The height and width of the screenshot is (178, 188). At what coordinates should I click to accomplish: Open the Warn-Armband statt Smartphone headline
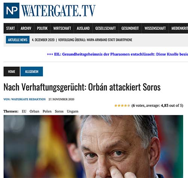pyautogui.click(x=95, y=40)
